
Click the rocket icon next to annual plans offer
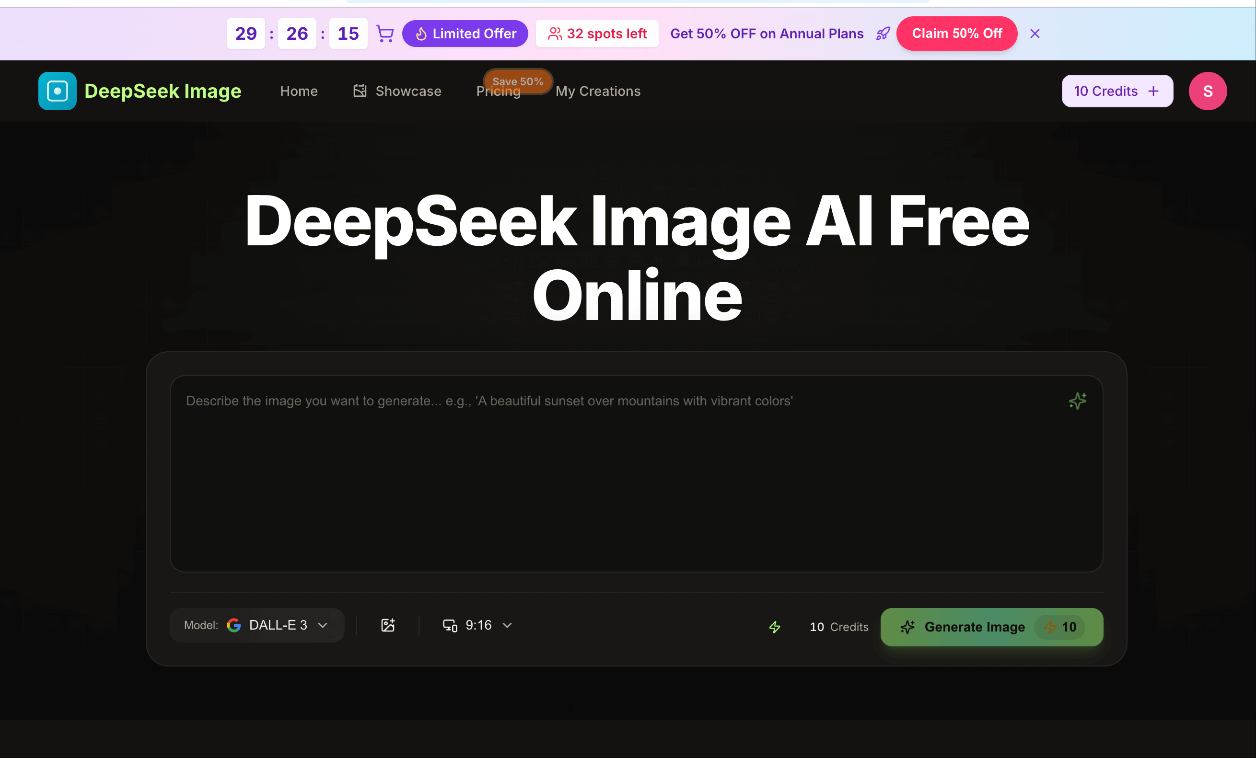(x=883, y=34)
